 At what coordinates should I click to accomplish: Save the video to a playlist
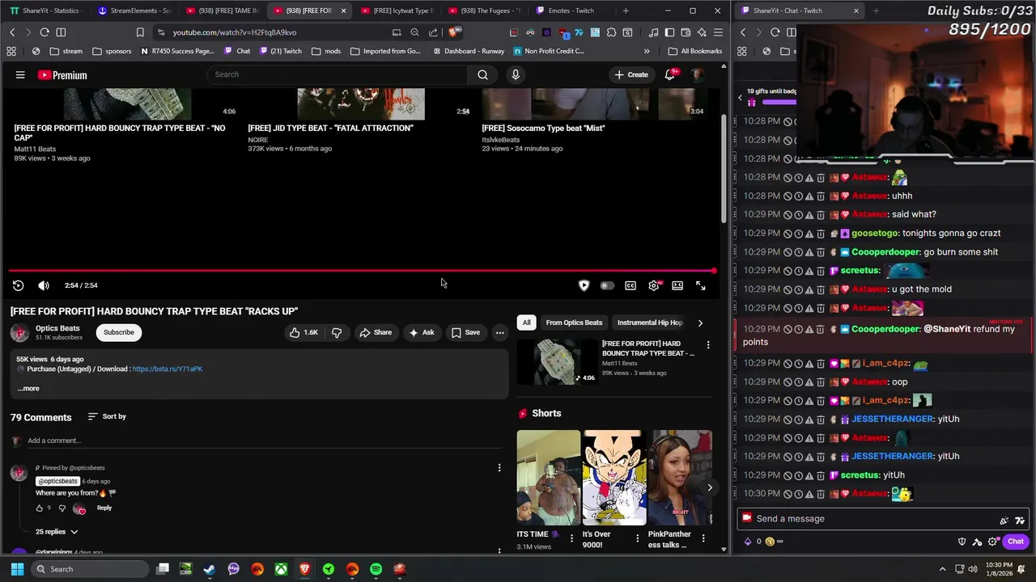click(x=465, y=332)
